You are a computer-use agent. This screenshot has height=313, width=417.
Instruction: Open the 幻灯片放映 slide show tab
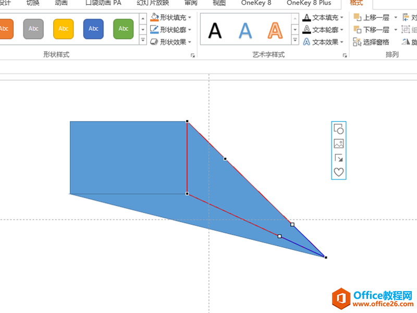[153, 3]
